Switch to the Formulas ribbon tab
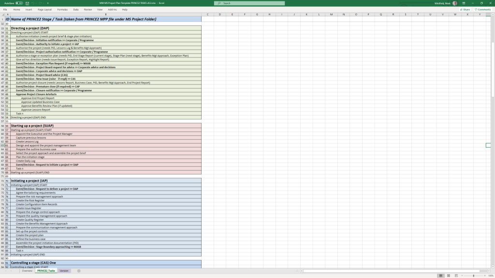This screenshot has width=495, height=278. 62,9
